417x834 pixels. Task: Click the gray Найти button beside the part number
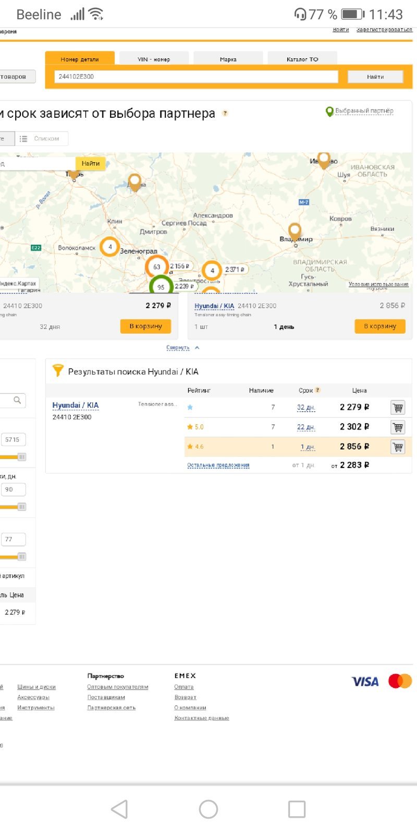click(375, 77)
